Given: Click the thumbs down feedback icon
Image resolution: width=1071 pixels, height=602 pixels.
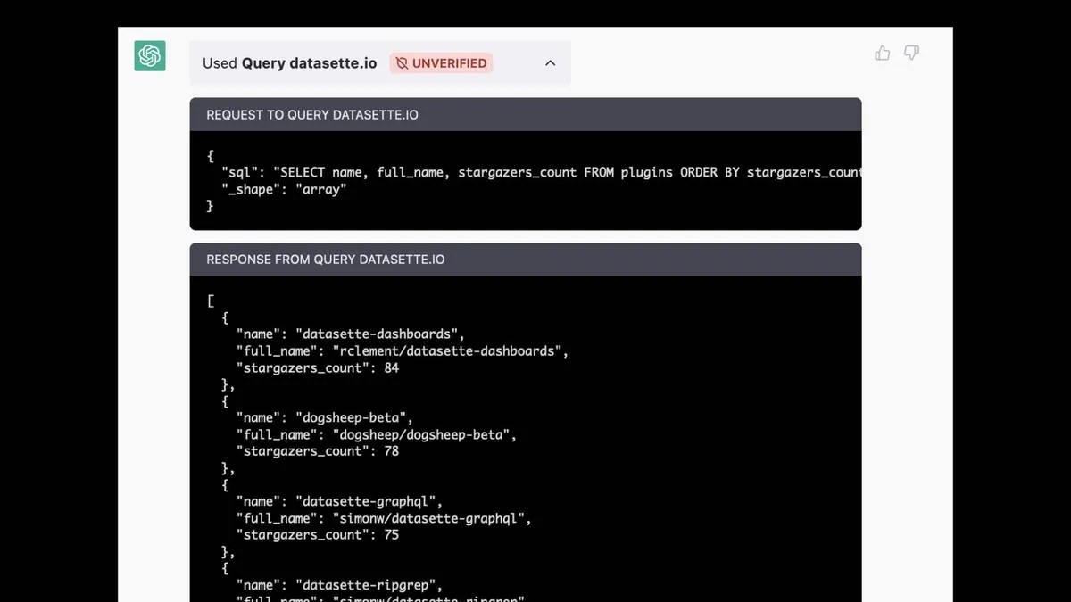Looking at the screenshot, I should (x=911, y=54).
